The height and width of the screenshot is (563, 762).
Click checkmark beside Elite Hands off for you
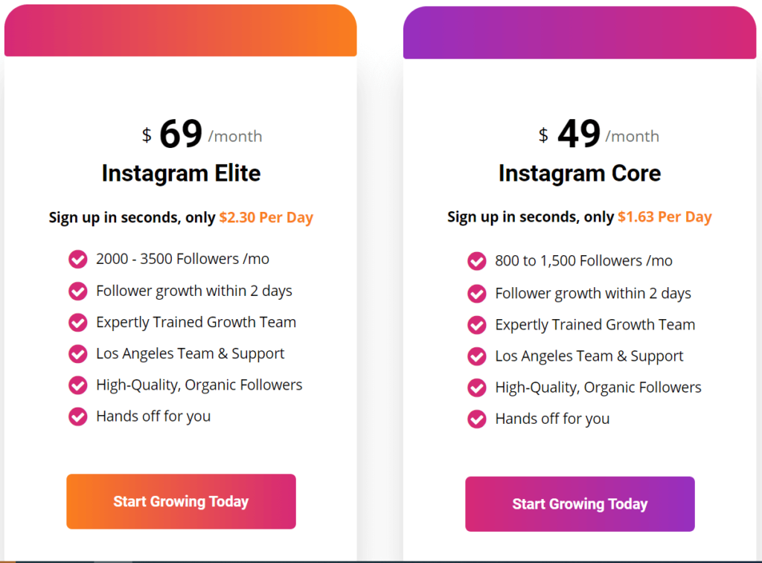77,416
